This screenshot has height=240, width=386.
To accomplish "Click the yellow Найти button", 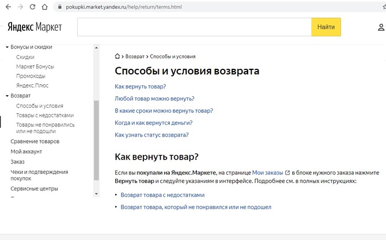I will [x=326, y=27].
